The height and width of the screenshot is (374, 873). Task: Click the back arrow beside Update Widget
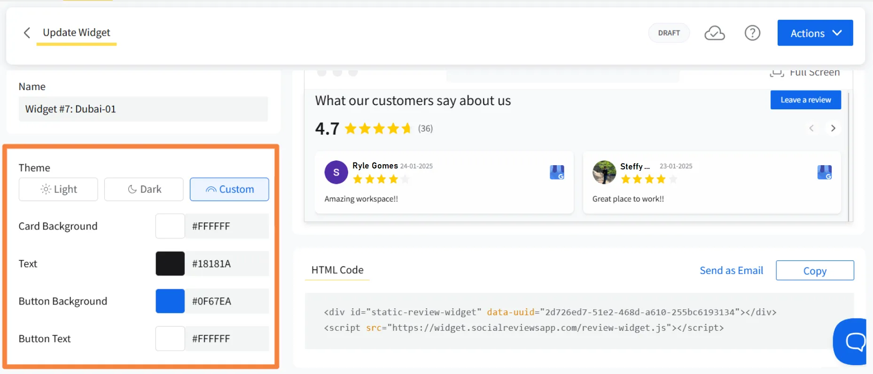point(27,33)
